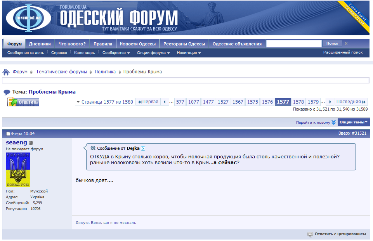The width and height of the screenshot is (373, 241).
Task: Click the Поиск search button
Action: coord(332,43)
